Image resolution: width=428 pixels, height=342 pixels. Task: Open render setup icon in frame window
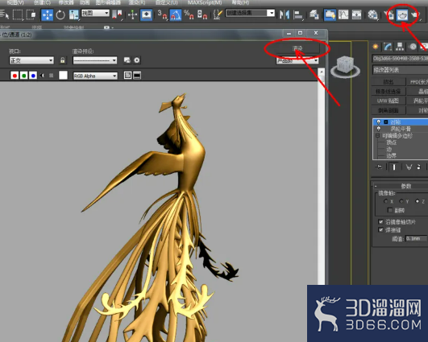tap(127, 60)
